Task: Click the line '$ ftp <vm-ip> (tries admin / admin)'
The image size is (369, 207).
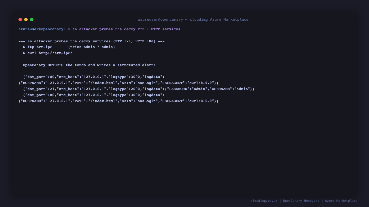Action: (x=69, y=47)
